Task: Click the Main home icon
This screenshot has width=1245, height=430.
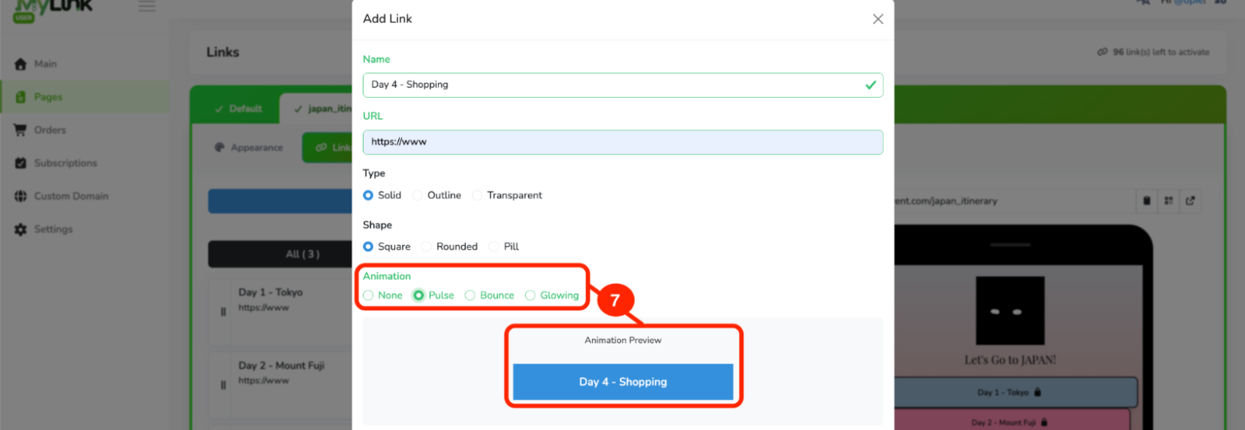Action: click(x=20, y=64)
